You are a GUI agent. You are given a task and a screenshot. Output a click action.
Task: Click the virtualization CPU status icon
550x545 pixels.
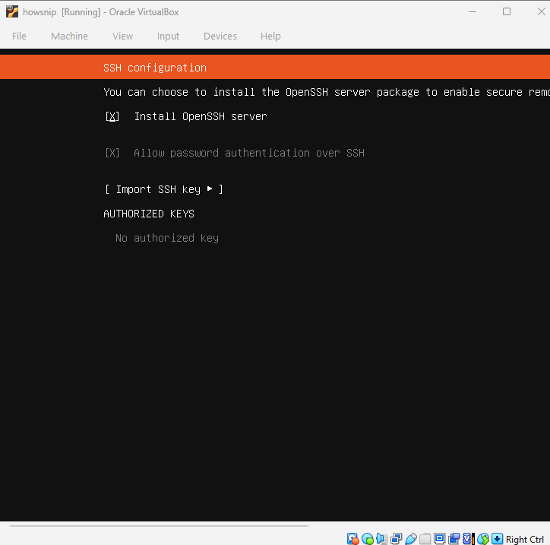pos(468,539)
